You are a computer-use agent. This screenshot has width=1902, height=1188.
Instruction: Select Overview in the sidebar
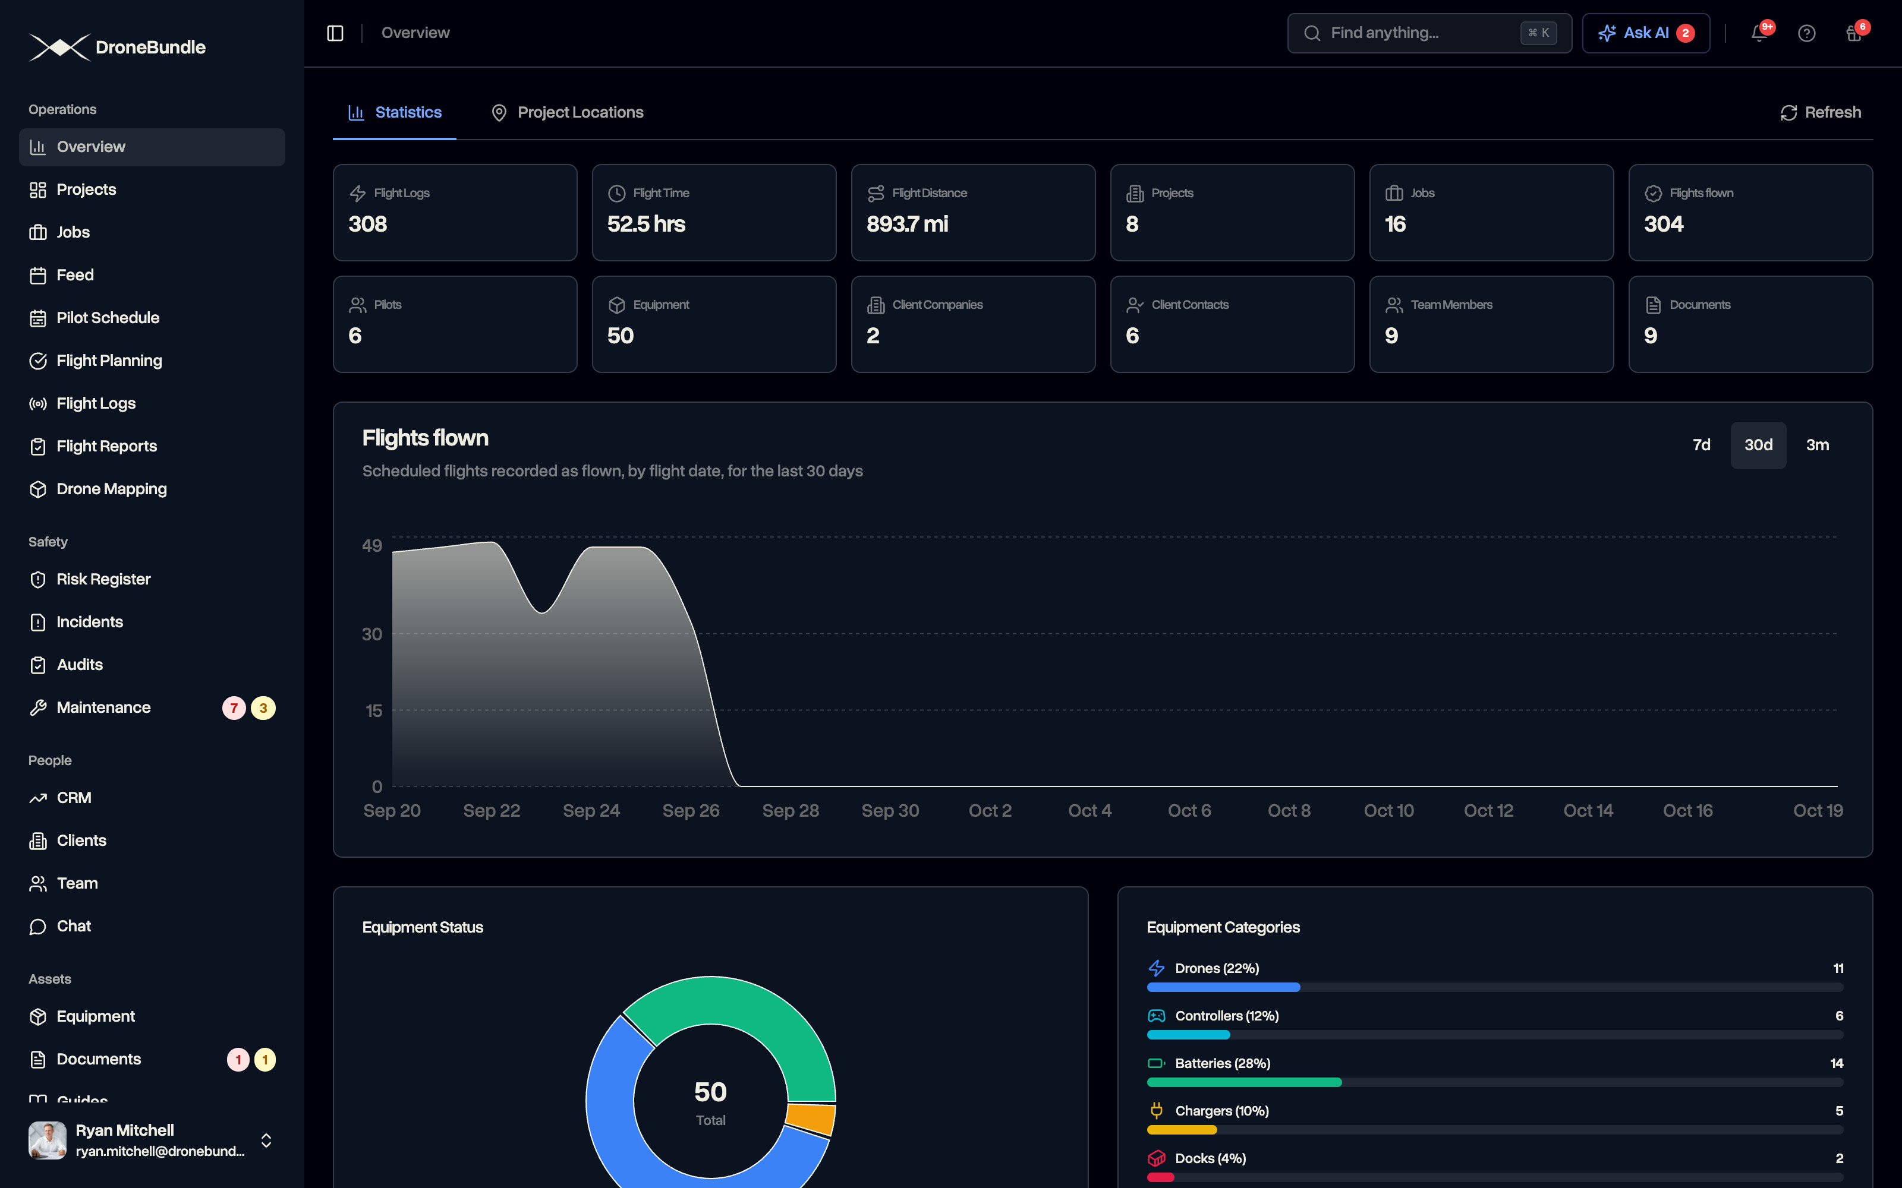tap(152, 147)
